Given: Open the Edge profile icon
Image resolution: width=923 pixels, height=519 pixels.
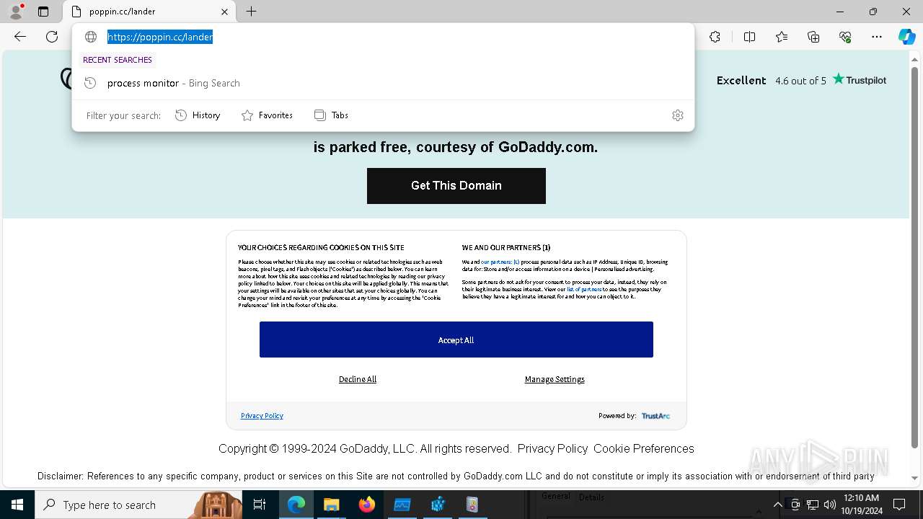Looking at the screenshot, I should pyautogui.click(x=16, y=12).
